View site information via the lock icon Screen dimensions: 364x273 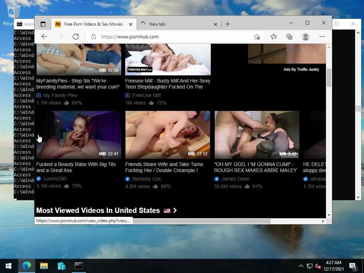93,37
